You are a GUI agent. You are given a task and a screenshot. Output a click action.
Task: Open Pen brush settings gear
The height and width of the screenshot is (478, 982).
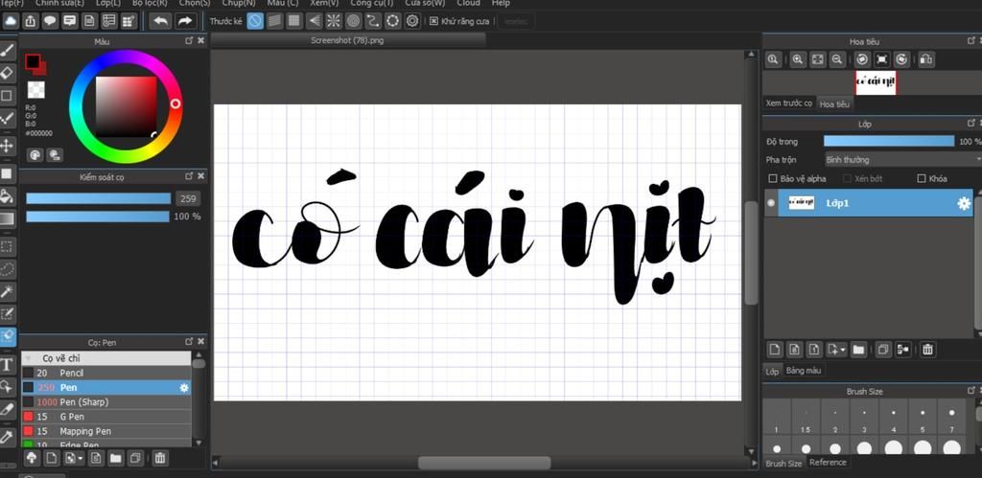pos(183,388)
